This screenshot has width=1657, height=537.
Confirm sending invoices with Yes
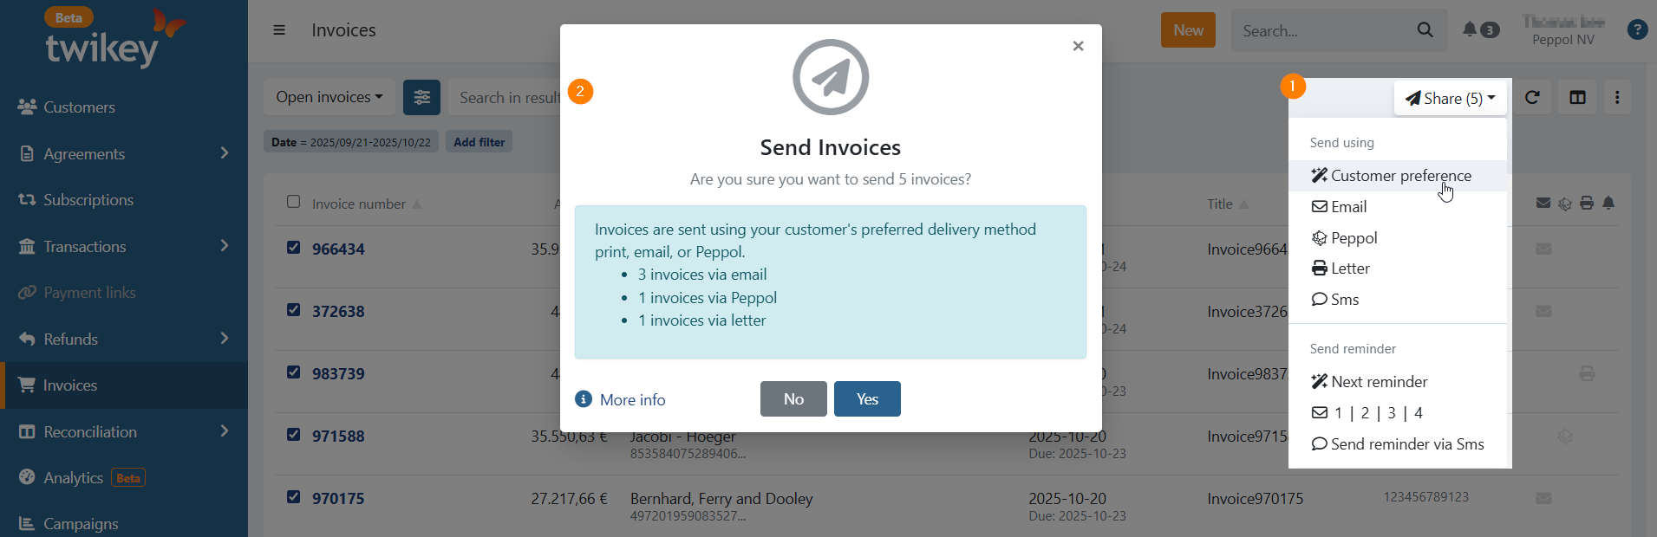coord(867,399)
